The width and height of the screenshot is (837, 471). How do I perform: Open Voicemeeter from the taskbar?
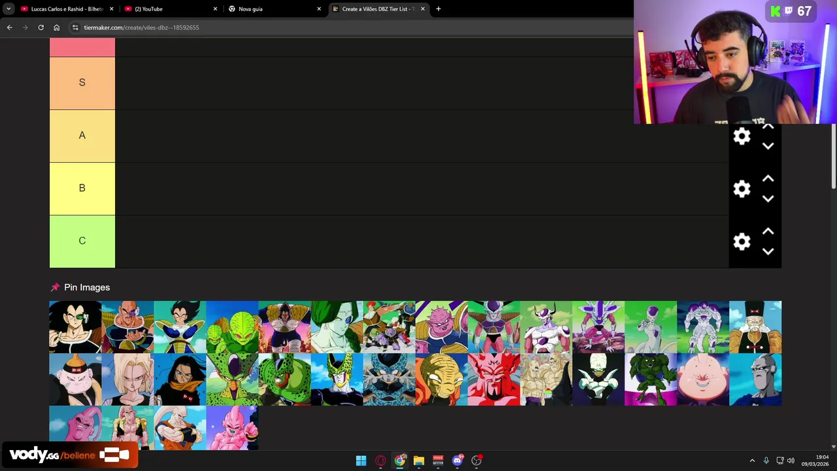[x=438, y=461]
